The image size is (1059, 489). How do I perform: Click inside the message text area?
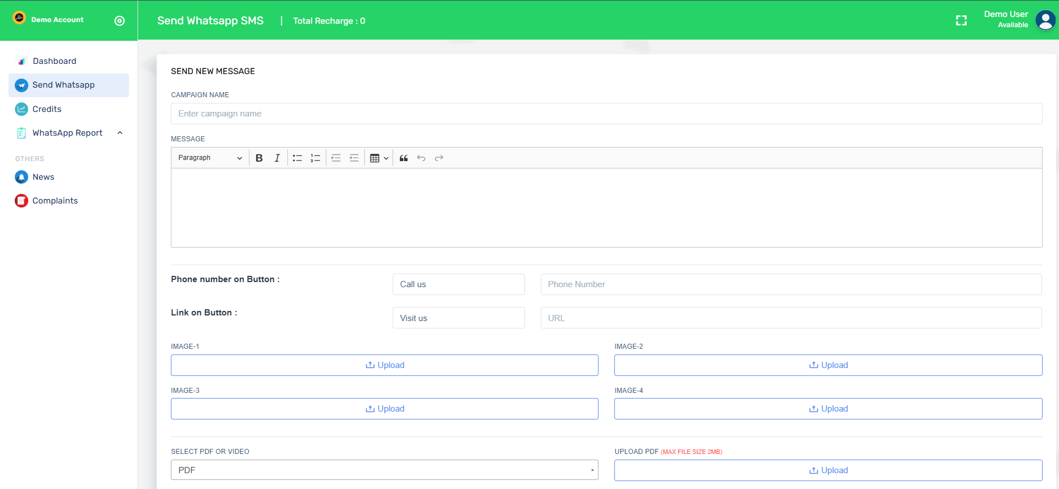606,207
